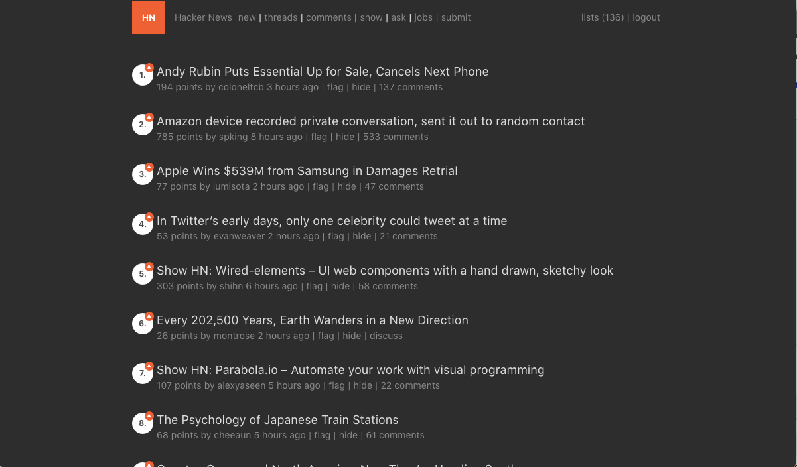
Task: Open the show section from navigation
Action: pyautogui.click(x=371, y=17)
